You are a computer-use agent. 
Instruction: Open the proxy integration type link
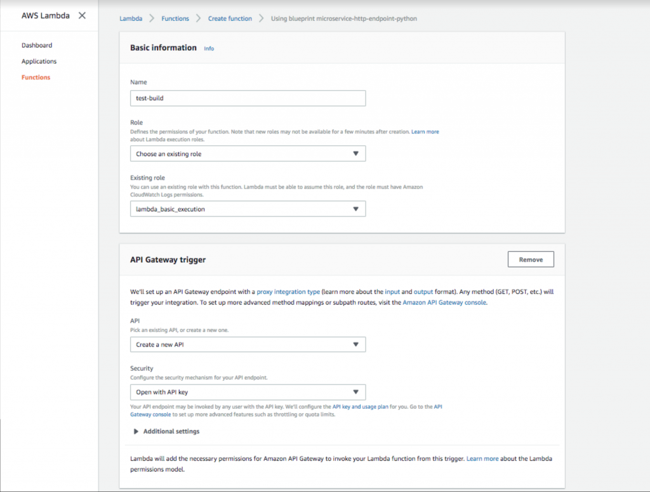pos(288,291)
